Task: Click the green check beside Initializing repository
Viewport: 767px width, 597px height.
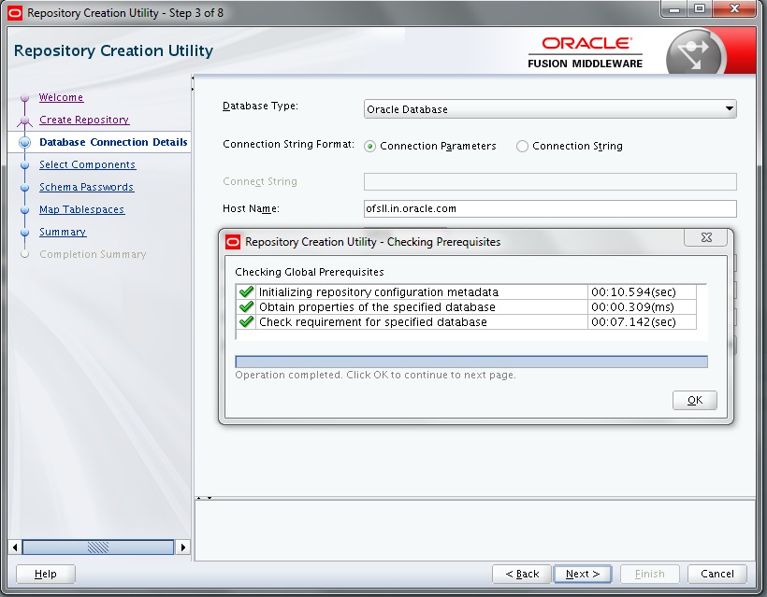Action: [246, 291]
